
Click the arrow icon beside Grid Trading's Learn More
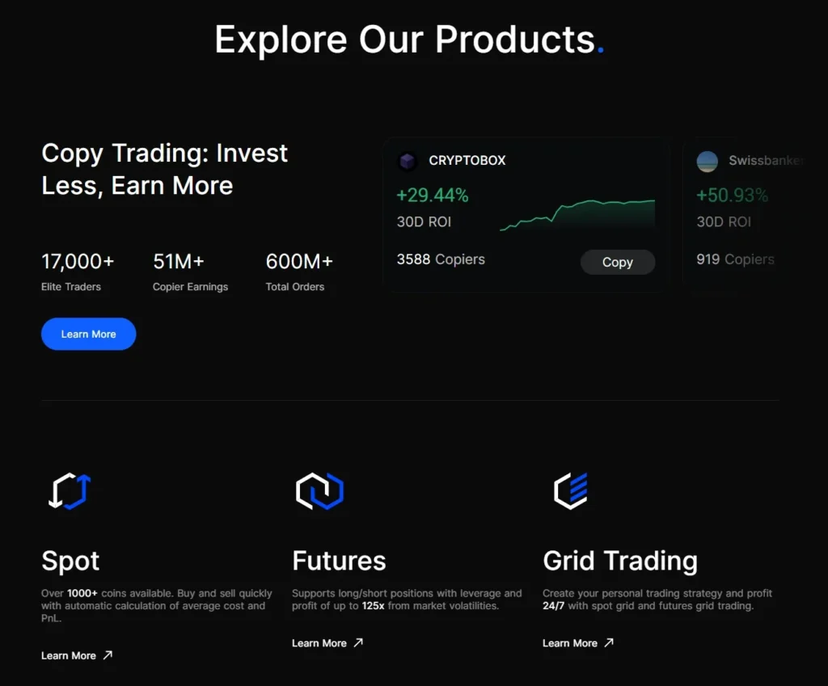pos(608,643)
